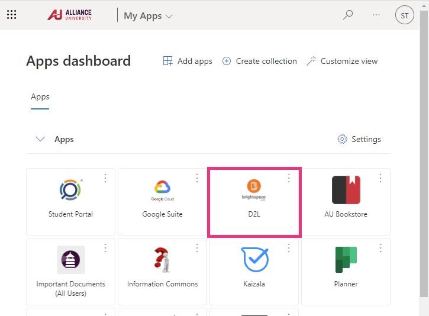Click Create collection

point(259,61)
